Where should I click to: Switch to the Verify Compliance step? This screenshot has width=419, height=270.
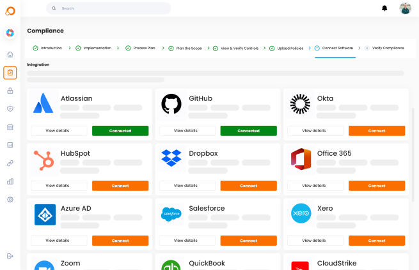(388, 48)
